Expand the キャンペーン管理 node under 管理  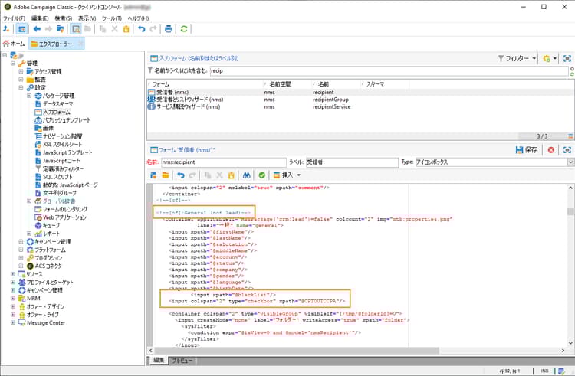[21, 241]
